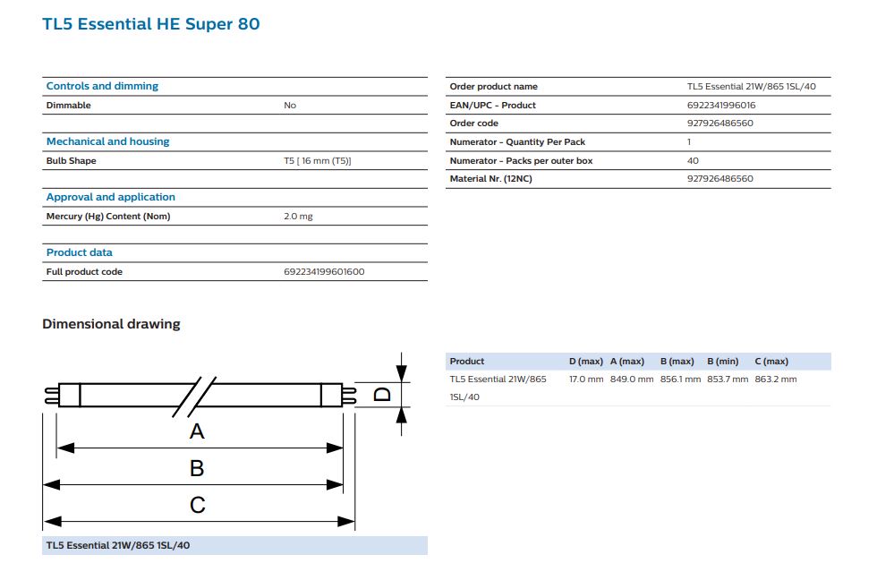Select the "C (max)" column header
Image resolution: width=877 pixels, height=580 pixels.
coord(771,362)
